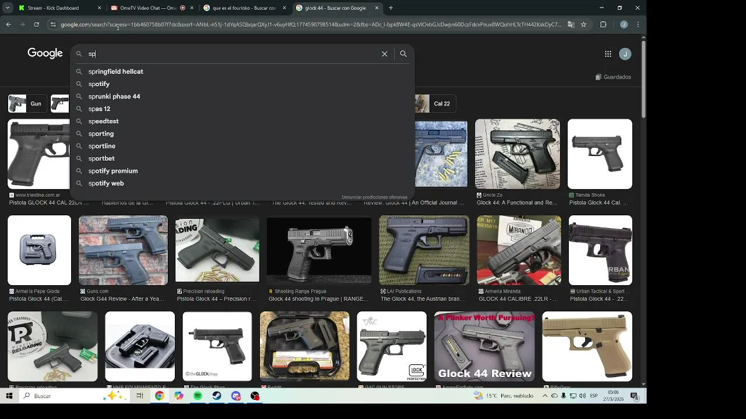Switch to OmeTV Video Chat tab
Screen dimensions: 746x419
(x=148, y=8)
